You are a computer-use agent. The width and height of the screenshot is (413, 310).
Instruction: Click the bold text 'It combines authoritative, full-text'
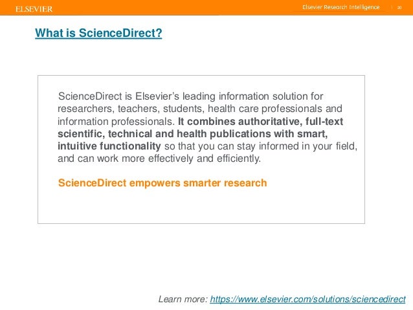pos(260,121)
